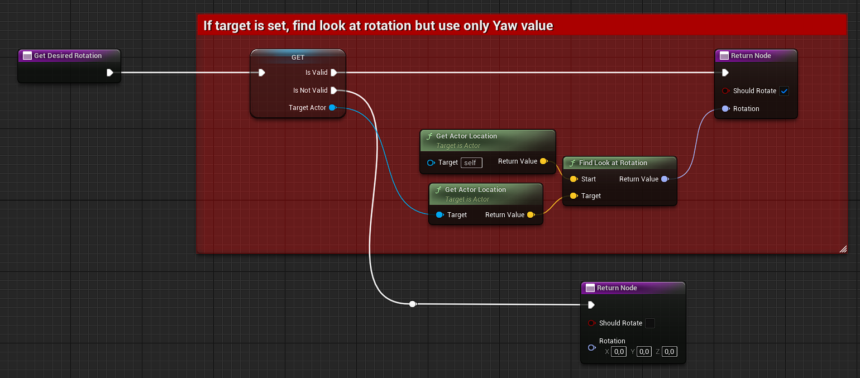Image resolution: width=860 pixels, height=378 pixels.
Task: Enable Should Rotate on the Return Node outside comment
Action: 650,323
